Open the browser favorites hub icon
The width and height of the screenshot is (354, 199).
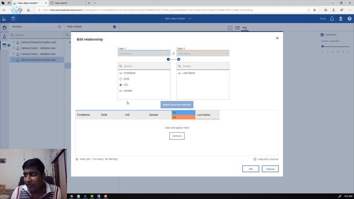click(x=326, y=10)
